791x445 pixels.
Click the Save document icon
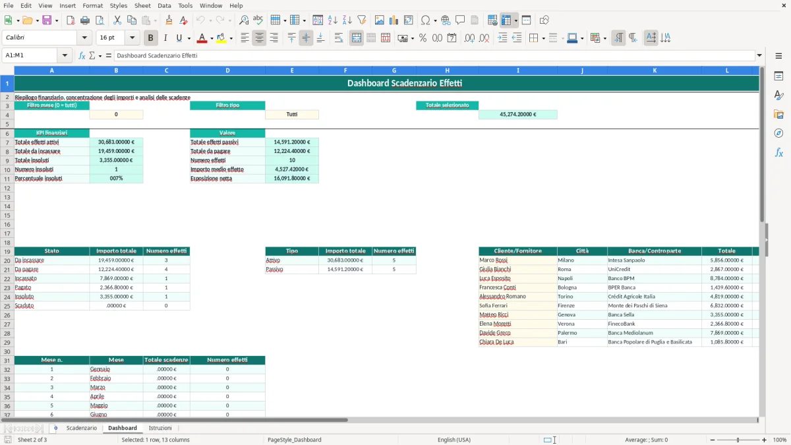[47, 20]
